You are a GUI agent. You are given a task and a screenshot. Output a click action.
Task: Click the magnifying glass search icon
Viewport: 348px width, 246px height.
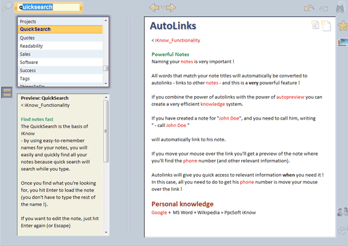(x=7, y=6)
